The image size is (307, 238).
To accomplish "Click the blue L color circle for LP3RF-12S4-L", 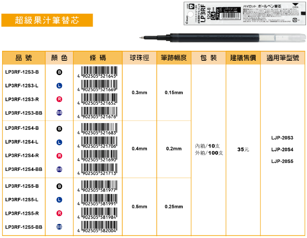I will click(x=59, y=142).
